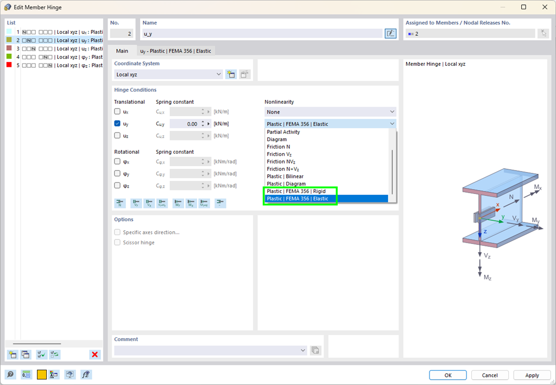Click the new member hinge icon

[x=12, y=354]
